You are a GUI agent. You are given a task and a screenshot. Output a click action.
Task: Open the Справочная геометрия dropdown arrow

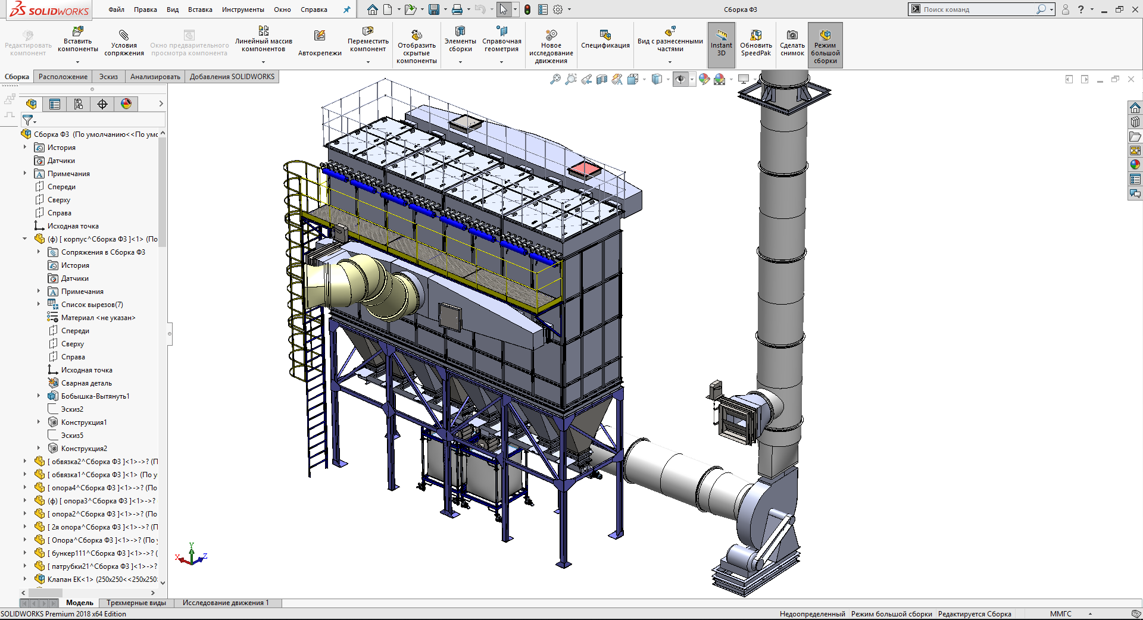[x=501, y=62]
